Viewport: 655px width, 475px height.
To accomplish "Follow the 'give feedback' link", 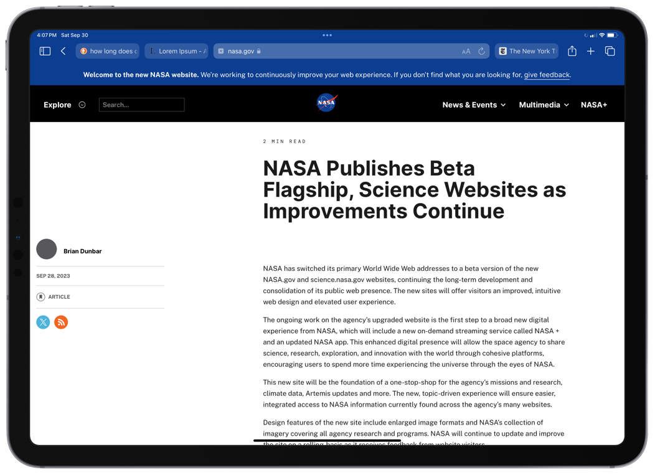I will [x=547, y=75].
